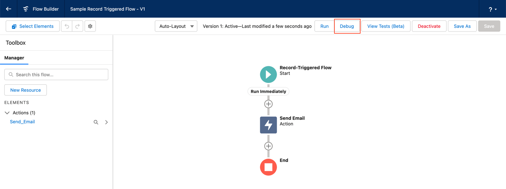Click the Save As button
506x189 pixels.
pyautogui.click(x=462, y=26)
